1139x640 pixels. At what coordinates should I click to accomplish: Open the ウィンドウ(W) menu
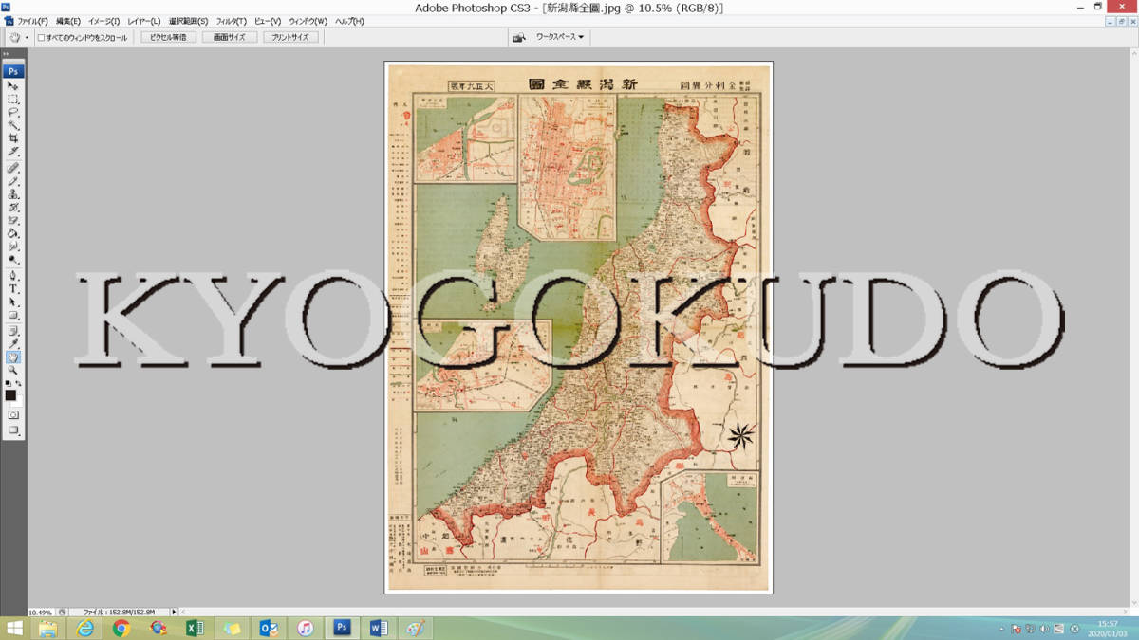[308, 21]
